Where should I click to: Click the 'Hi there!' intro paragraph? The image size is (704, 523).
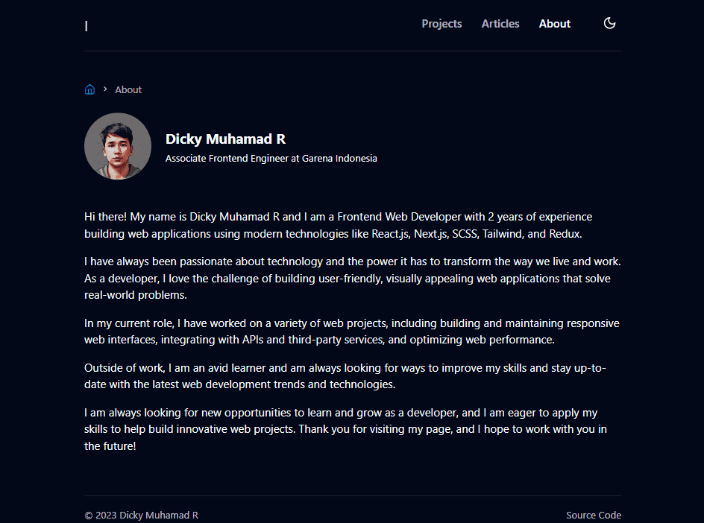tap(338, 225)
